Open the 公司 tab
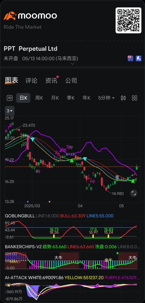 [x=71, y=80]
